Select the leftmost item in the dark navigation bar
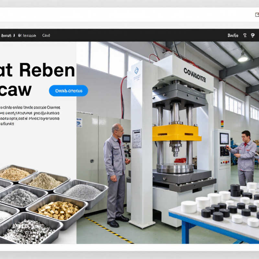The width and height of the screenshot is (259, 259). tap(6, 35)
